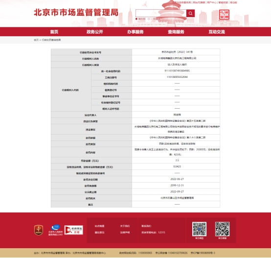Open the 首页 navigation tab

pos(54,32)
